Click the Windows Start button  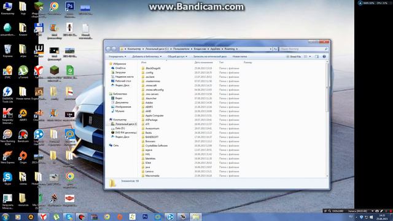pos(5,217)
